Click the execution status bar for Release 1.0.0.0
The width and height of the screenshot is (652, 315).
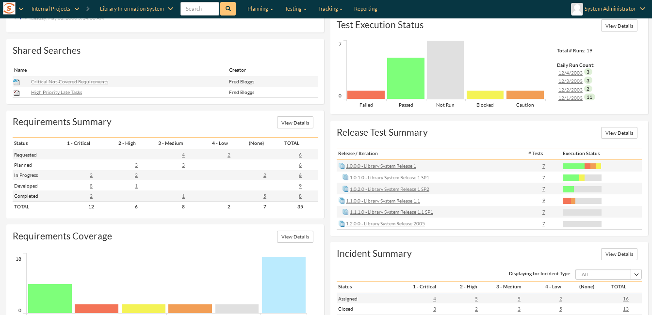point(582,166)
